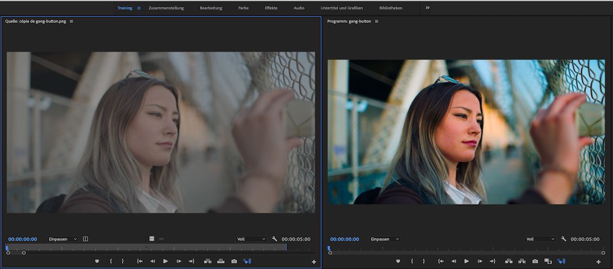Viewport: 613px width, 269px height.
Task: Click the Lift button in Program monitor
Action: click(x=508, y=261)
